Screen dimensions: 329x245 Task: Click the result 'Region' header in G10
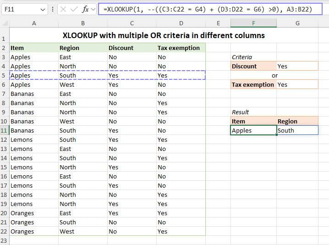297,121
